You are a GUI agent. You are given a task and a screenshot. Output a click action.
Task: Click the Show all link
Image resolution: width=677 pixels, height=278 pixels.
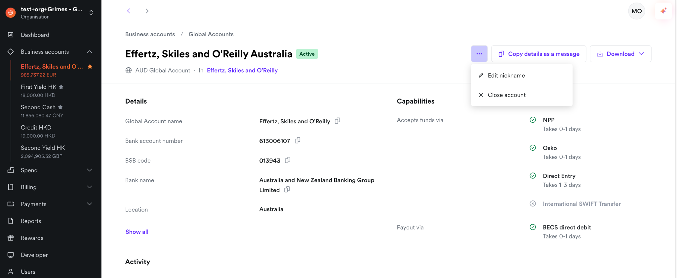pyautogui.click(x=137, y=232)
